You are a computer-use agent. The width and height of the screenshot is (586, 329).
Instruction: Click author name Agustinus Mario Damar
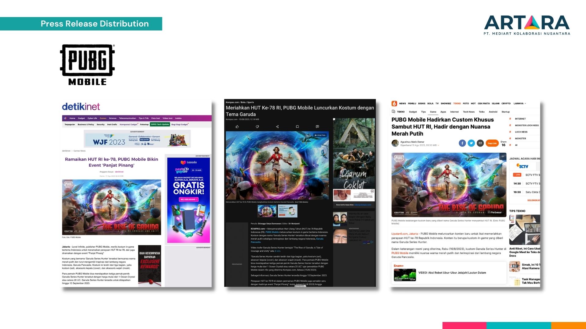tap(412, 142)
